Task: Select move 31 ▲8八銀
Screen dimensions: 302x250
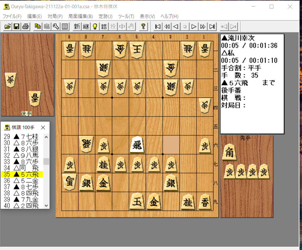Action: (22, 149)
